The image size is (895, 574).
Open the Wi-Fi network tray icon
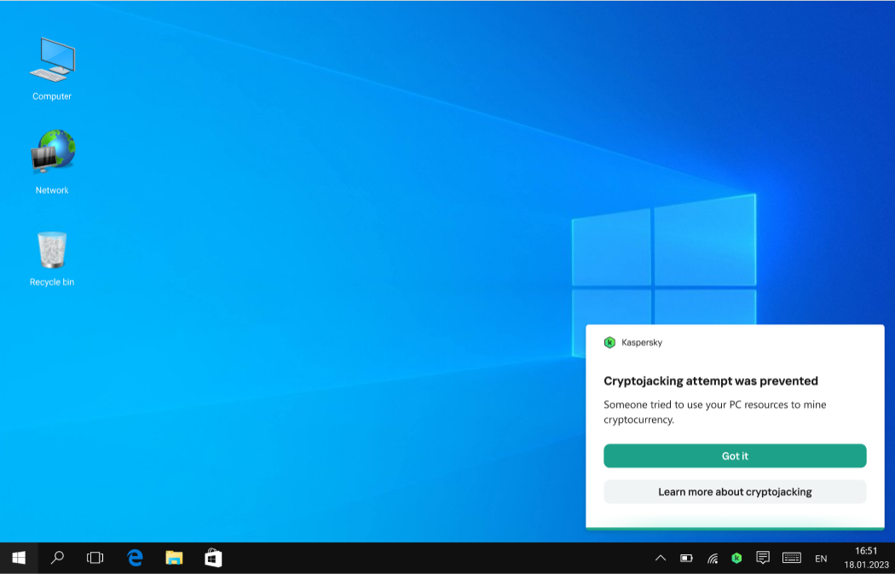click(x=712, y=559)
